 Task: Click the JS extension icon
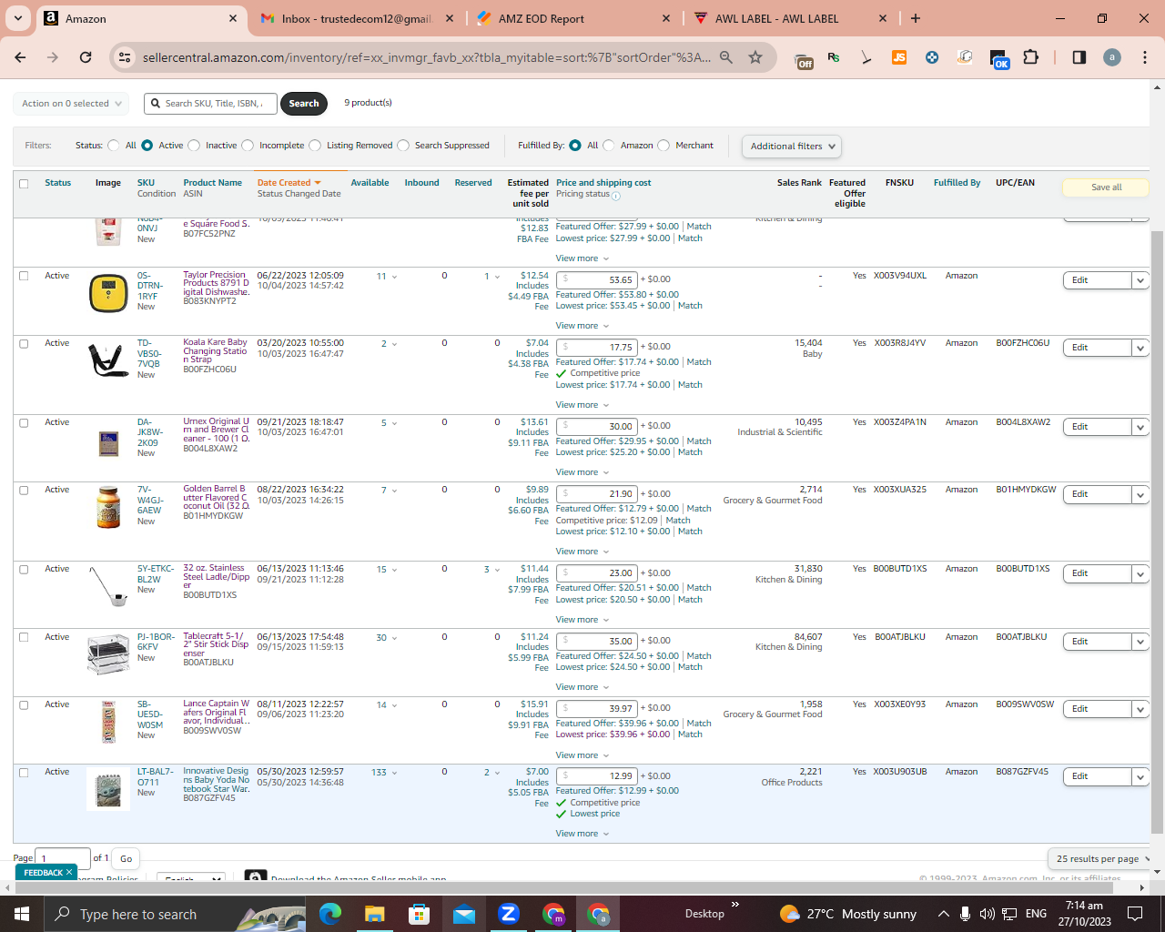898,57
